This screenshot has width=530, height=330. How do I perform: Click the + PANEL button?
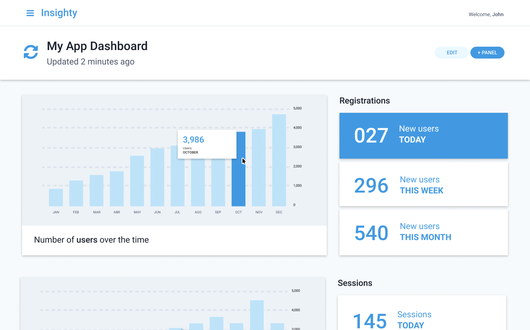[487, 52]
